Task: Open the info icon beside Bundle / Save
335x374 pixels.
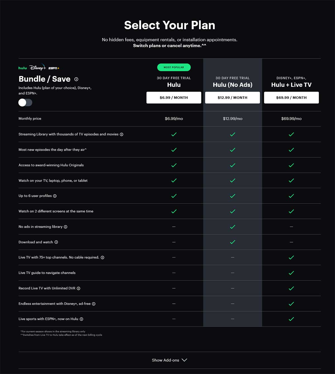Action: click(76, 79)
